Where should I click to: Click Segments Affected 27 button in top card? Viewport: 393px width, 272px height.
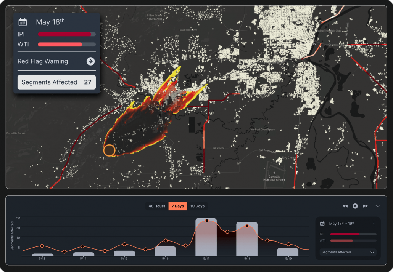(56, 82)
